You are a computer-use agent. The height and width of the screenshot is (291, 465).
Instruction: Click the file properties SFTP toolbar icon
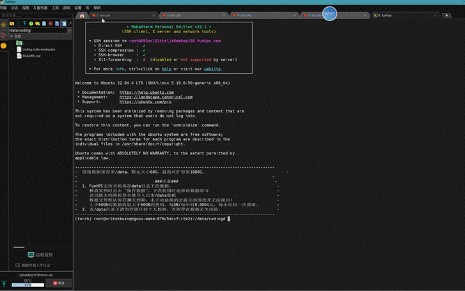click(x=57, y=24)
